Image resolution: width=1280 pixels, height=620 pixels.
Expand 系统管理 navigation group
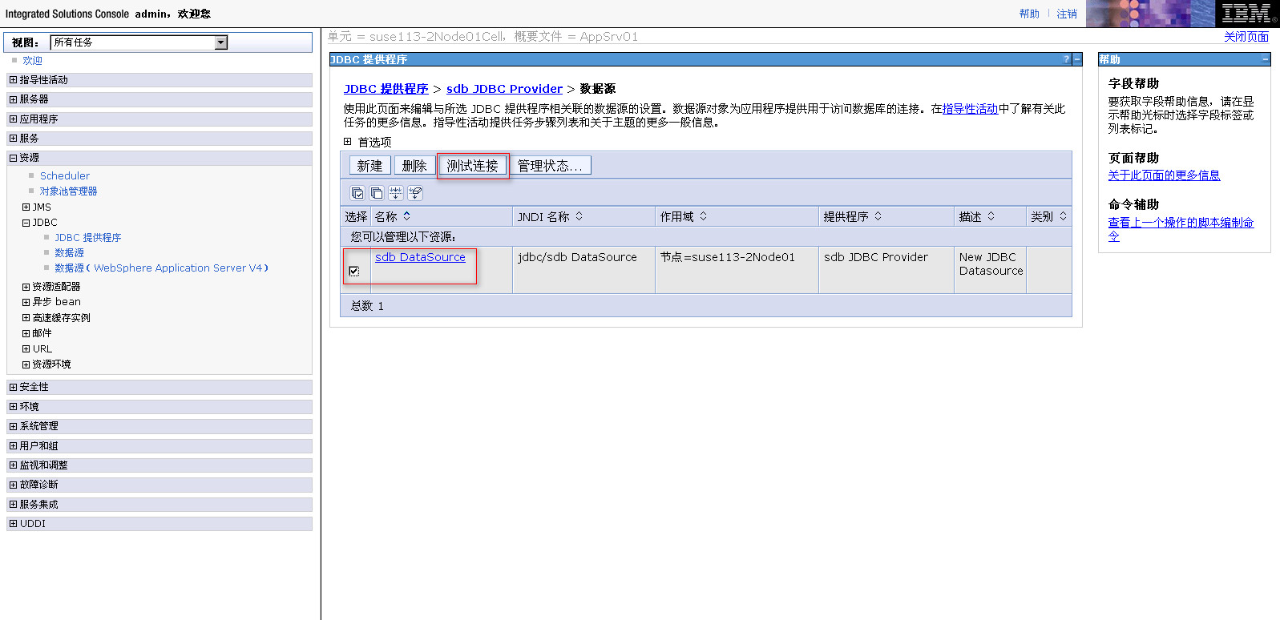(x=13, y=426)
